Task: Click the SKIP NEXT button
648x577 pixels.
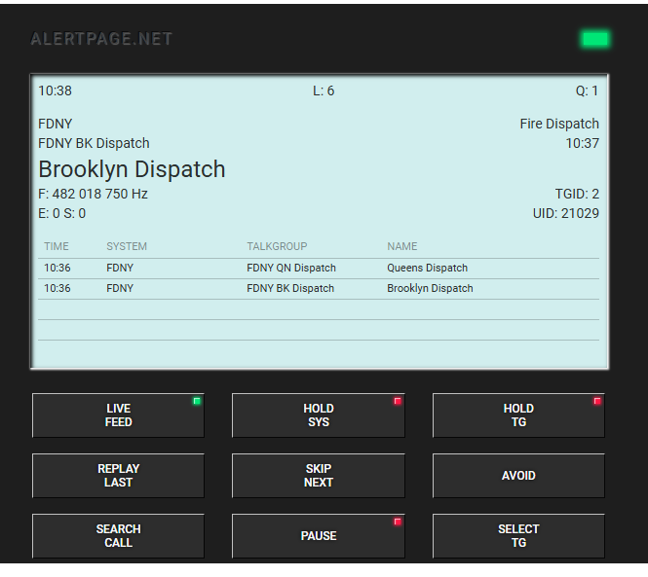Action: 319,476
